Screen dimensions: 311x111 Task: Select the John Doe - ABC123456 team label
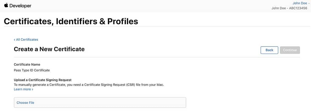289,8
